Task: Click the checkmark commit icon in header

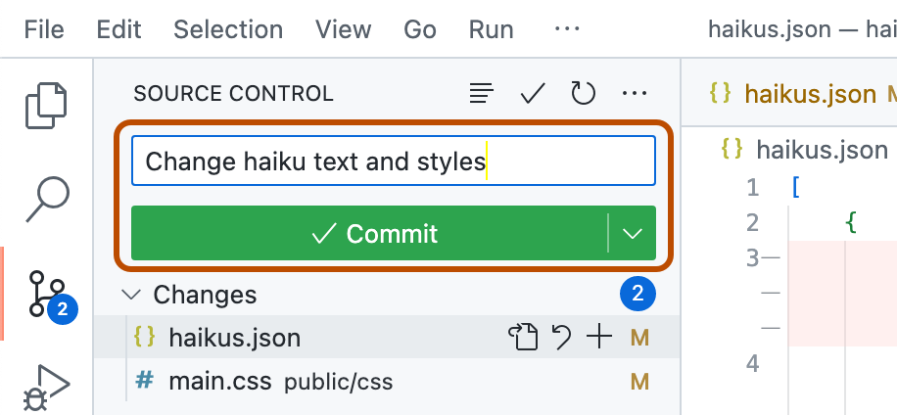Action: [x=533, y=94]
